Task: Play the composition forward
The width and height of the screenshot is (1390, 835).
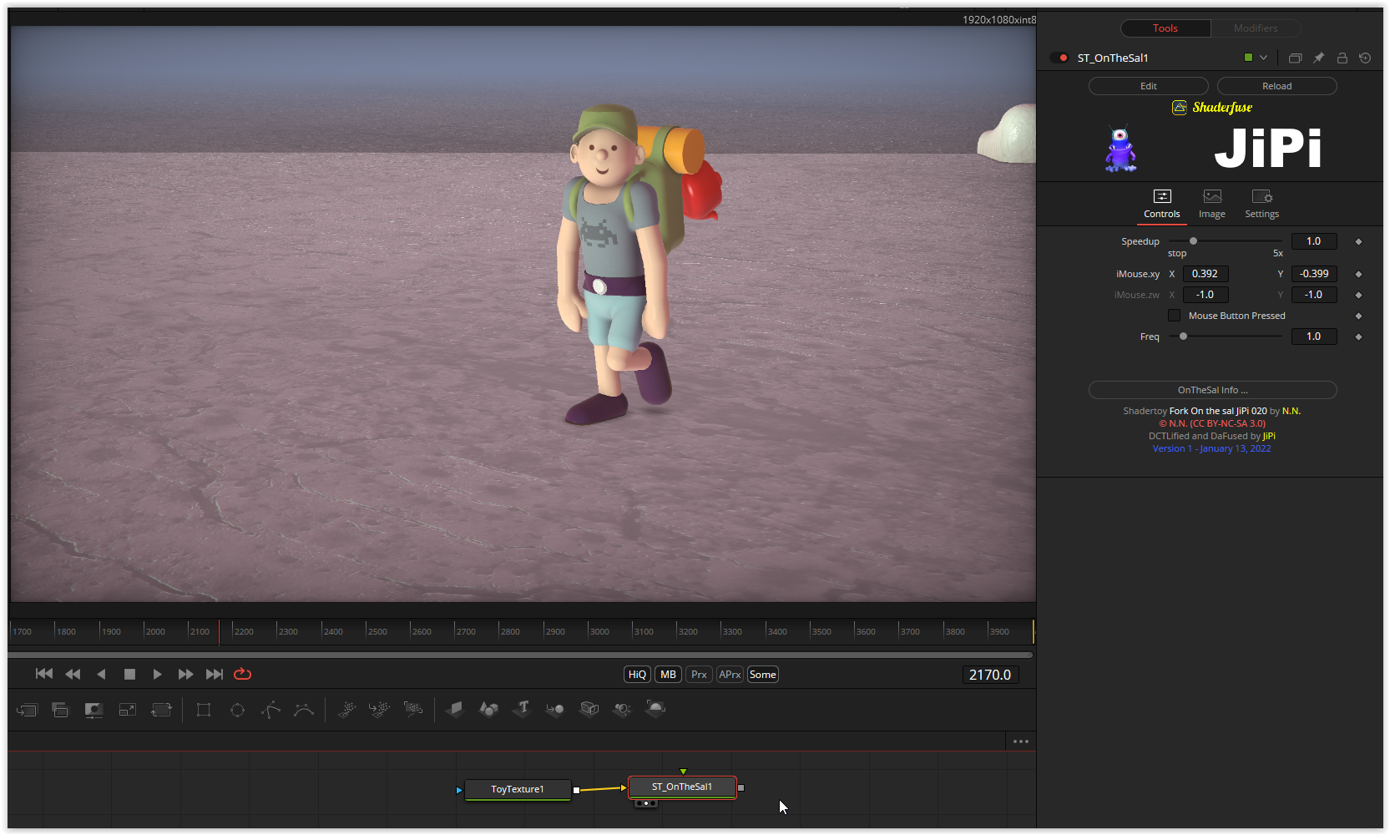Action: [157, 674]
